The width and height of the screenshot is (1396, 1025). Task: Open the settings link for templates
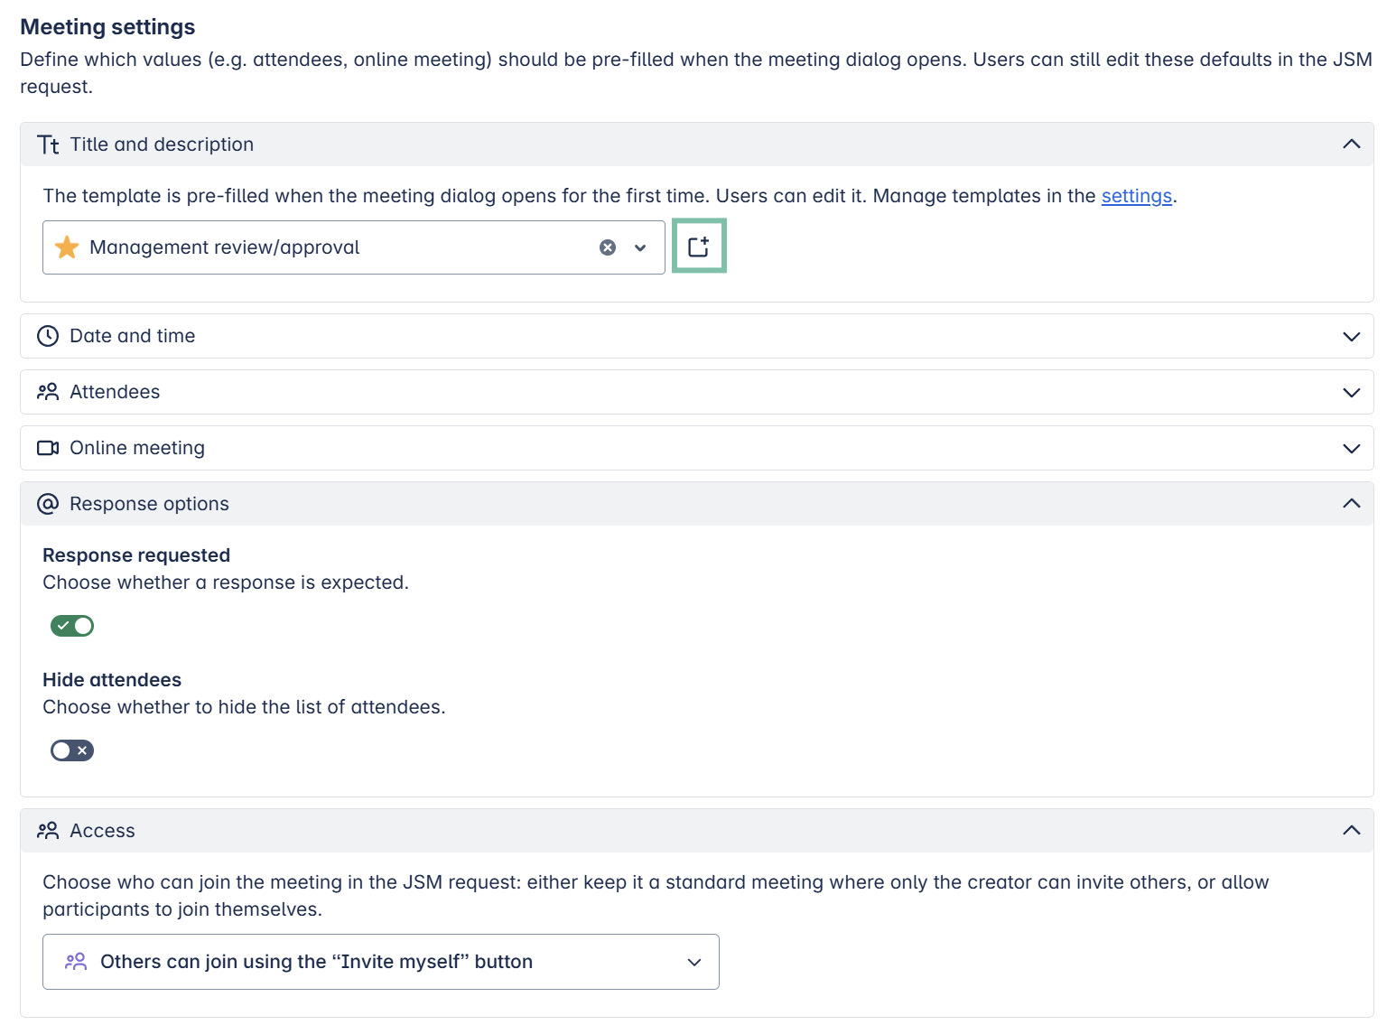click(x=1136, y=196)
